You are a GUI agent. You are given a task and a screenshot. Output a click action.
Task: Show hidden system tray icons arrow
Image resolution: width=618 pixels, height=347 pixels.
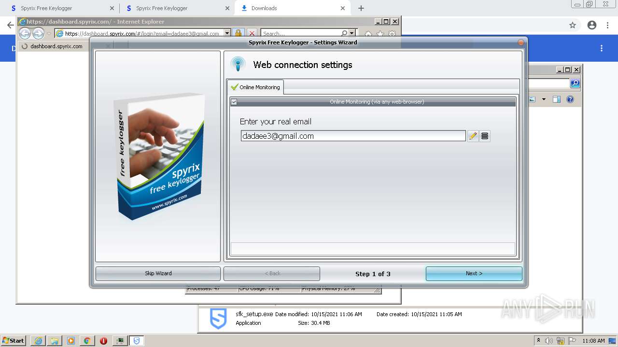point(538,340)
